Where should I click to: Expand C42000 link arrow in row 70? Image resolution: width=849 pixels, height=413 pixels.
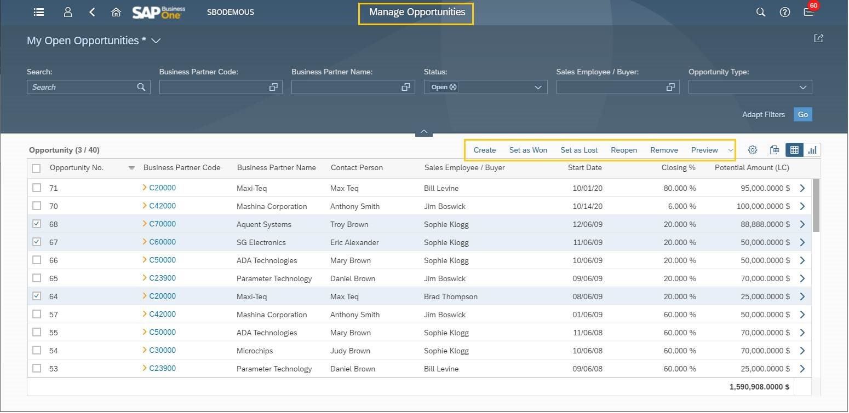click(145, 206)
